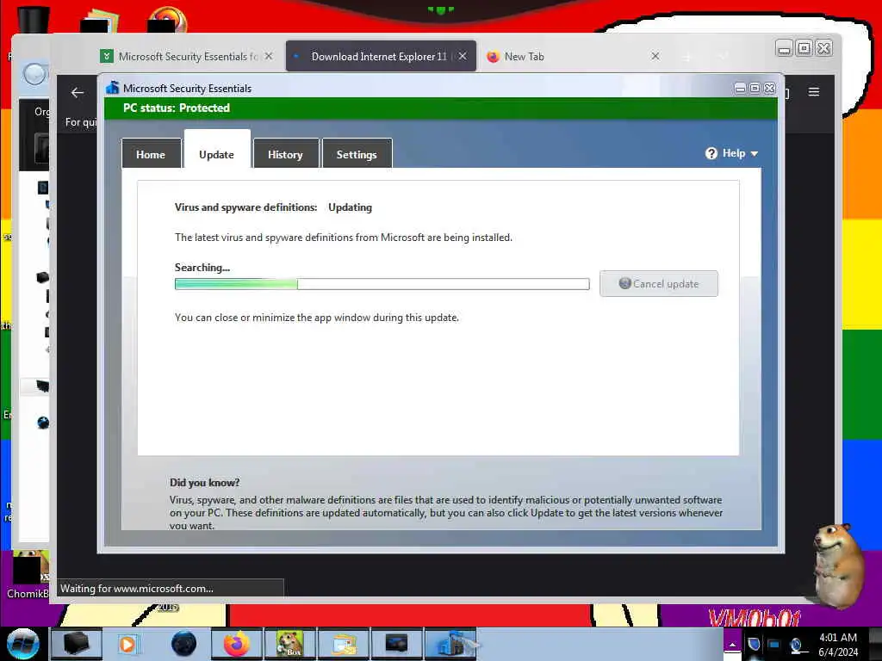Open Windows Media Player from the taskbar
882x661 pixels.
click(x=127, y=644)
